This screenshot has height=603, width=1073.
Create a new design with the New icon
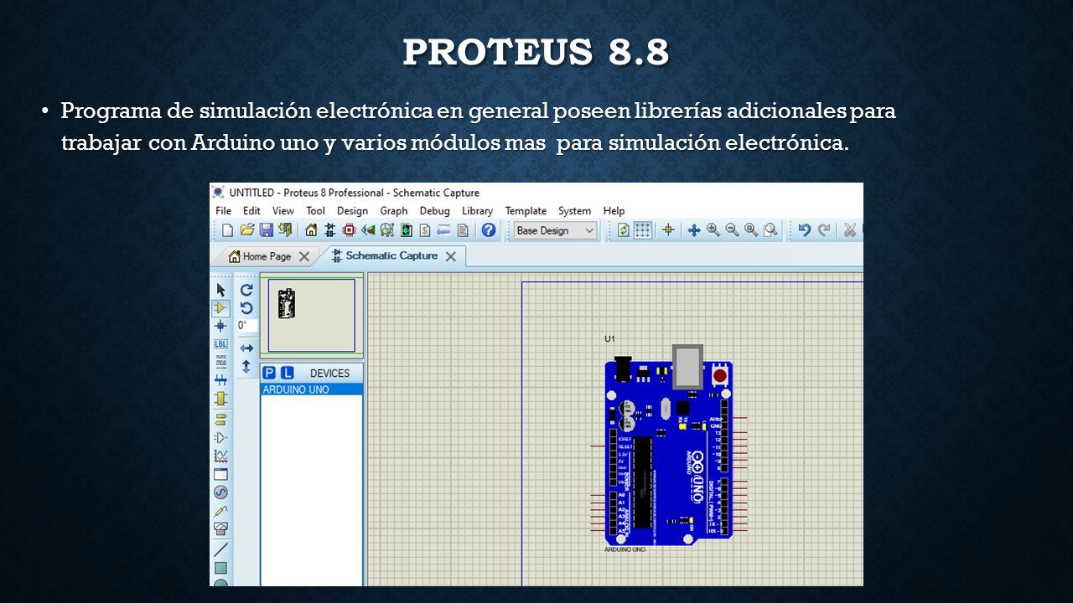coord(227,230)
